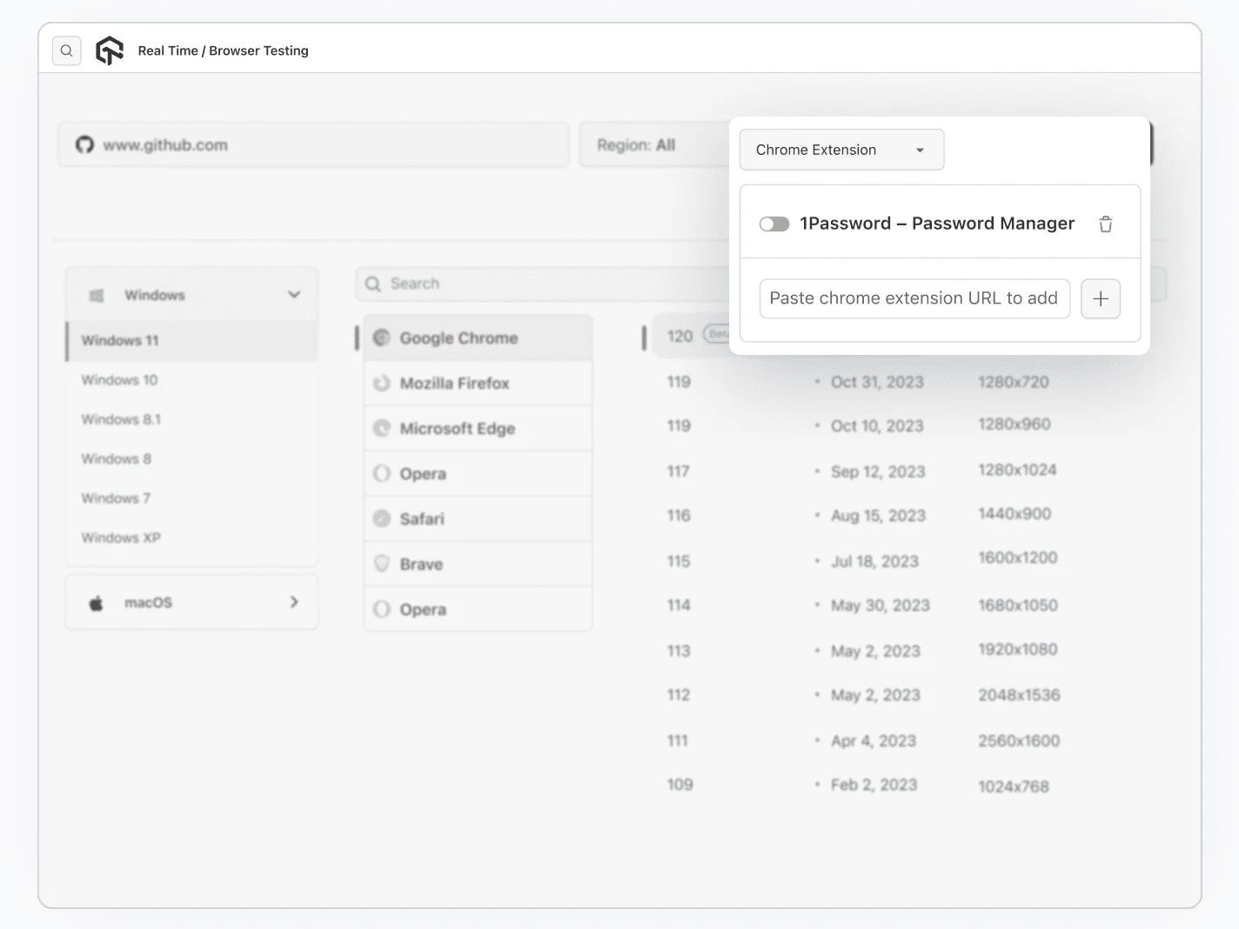Choose resolution 2048x1536
This screenshot has height=929, width=1239.
point(1019,695)
